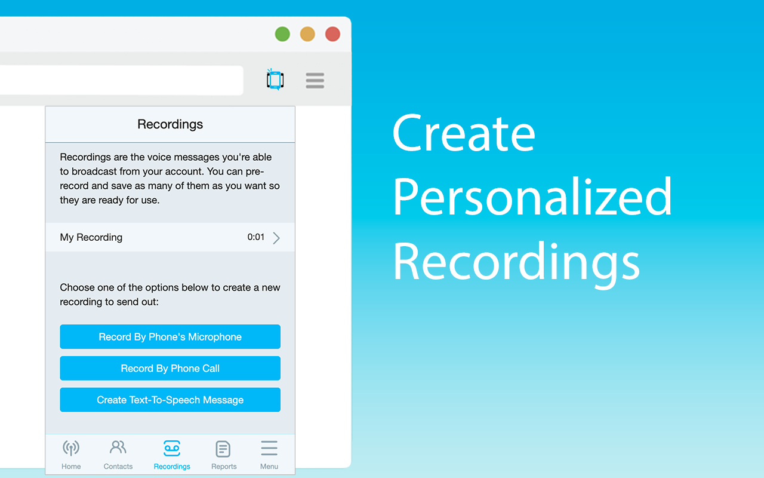Expand the My Recording entry chevron
The image size is (764, 478).
[276, 237]
